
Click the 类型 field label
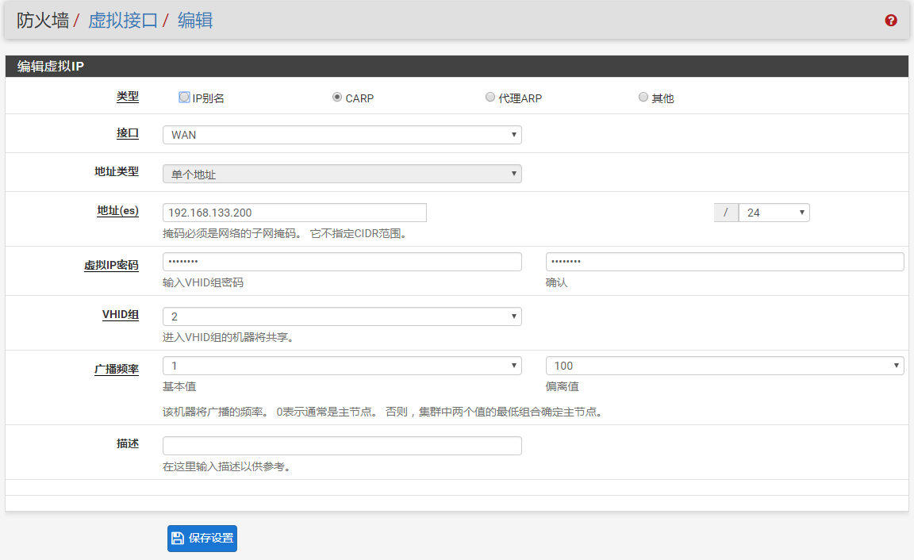128,97
